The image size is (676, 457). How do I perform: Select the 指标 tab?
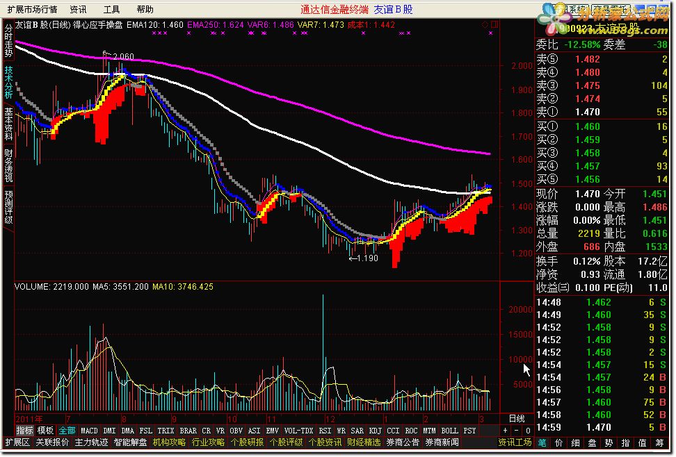click(24, 431)
